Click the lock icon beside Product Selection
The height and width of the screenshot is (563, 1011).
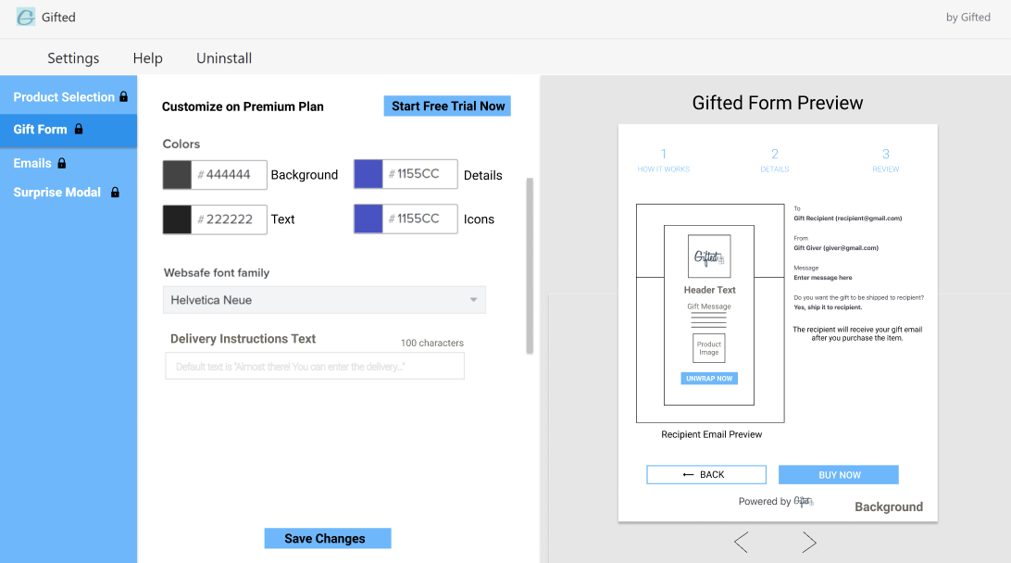pyautogui.click(x=123, y=96)
